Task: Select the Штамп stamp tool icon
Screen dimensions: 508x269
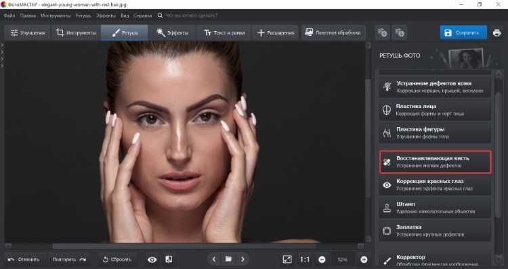Action: [387, 207]
